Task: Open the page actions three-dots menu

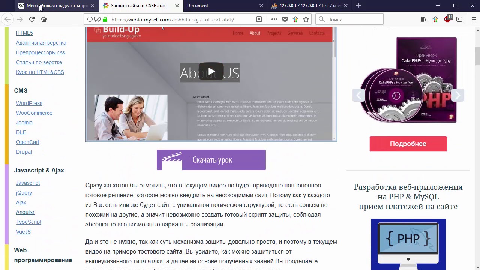Action: tap(274, 19)
